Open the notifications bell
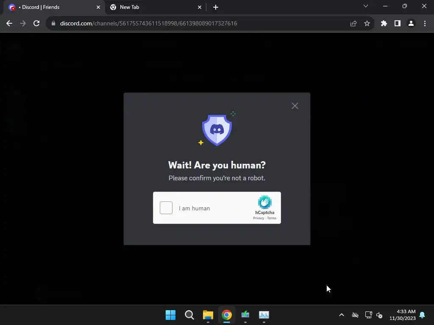Image resolution: width=434 pixels, height=325 pixels. [423, 315]
